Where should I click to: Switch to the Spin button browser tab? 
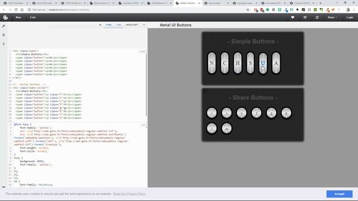click(216, 3)
